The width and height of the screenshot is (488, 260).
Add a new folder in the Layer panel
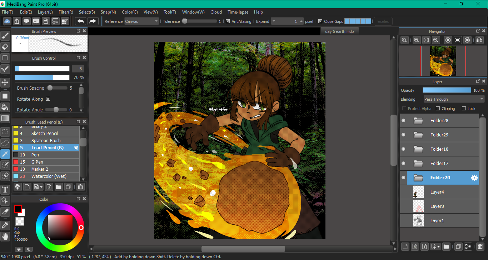pos(446,246)
